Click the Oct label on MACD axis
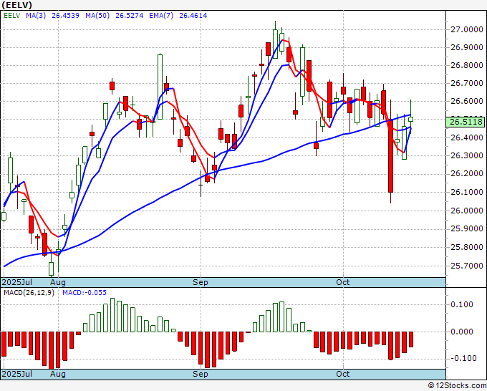This screenshot has width=487, height=391. click(343, 374)
